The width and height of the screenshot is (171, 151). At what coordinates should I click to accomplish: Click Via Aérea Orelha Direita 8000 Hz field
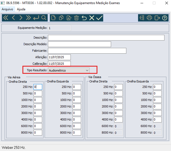click(38, 132)
